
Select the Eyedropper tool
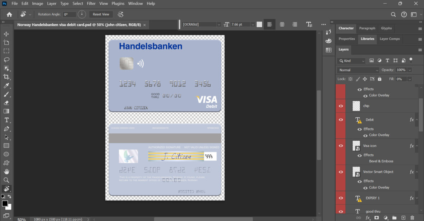point(6,85)
